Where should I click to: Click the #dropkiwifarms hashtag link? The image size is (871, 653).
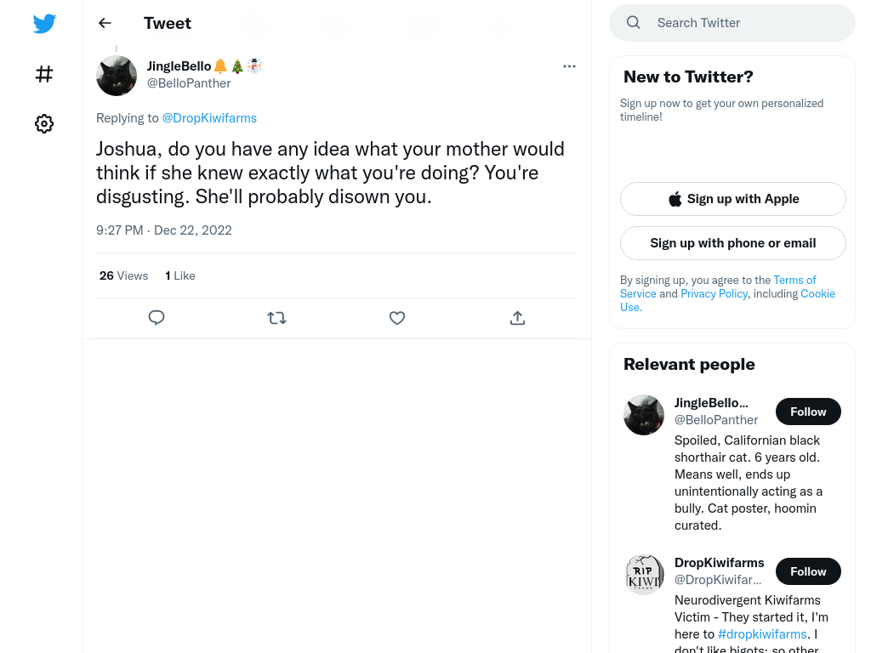[x=762, y=634]
